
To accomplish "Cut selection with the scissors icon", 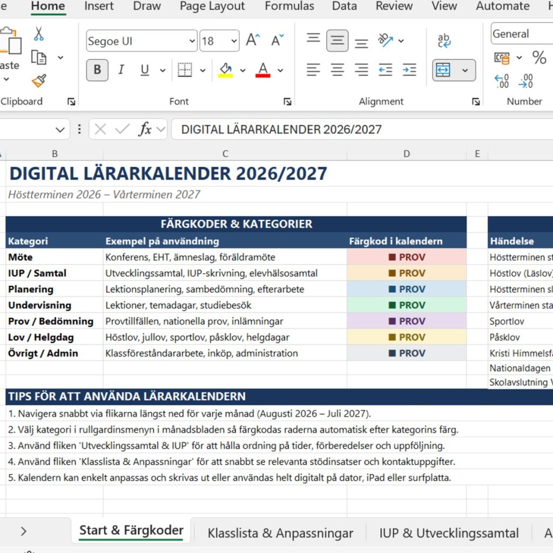I will click(38, 34).
